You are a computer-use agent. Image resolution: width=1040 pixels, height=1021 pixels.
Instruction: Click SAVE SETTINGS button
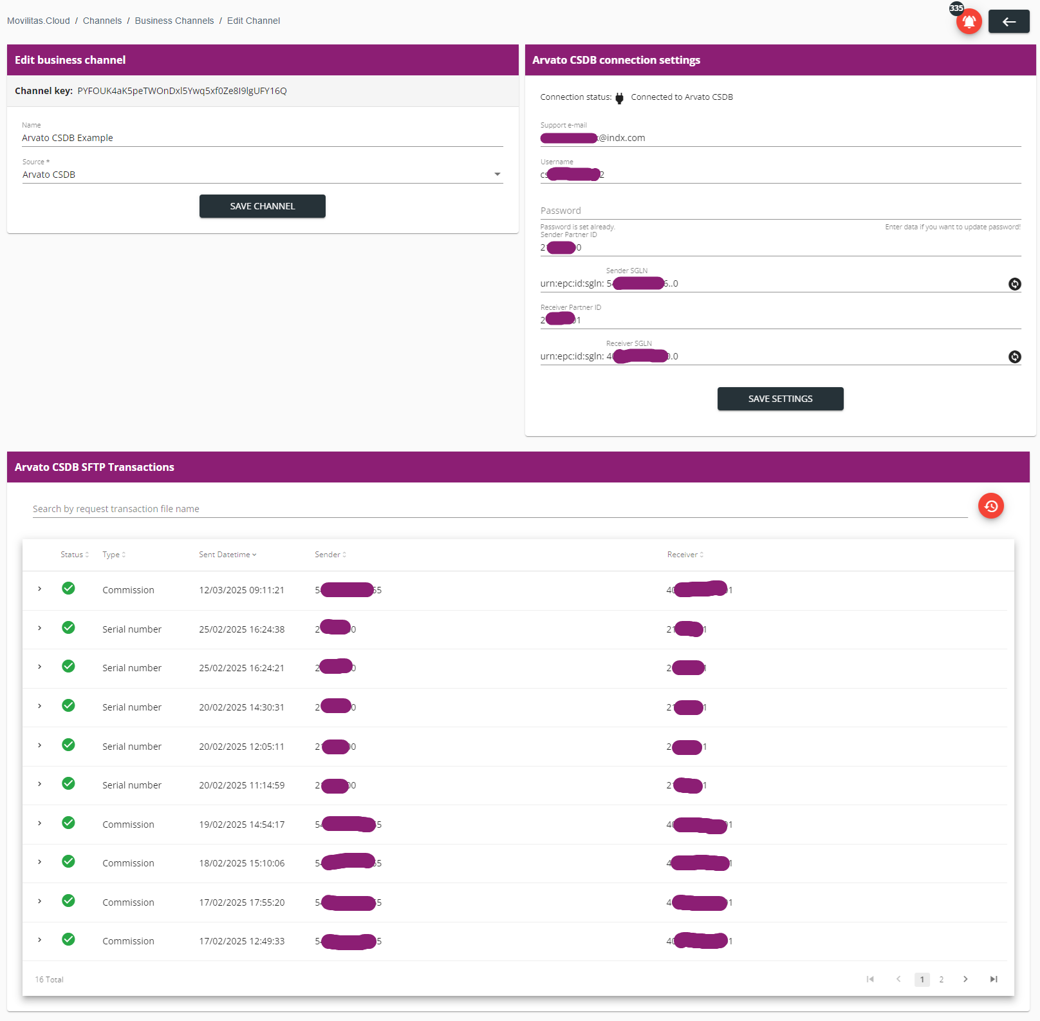pyautogui.click(x=780, y=399)
